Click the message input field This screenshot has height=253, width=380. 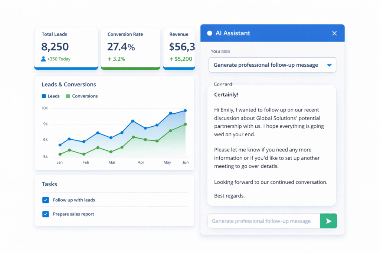(x=263, y=221)
